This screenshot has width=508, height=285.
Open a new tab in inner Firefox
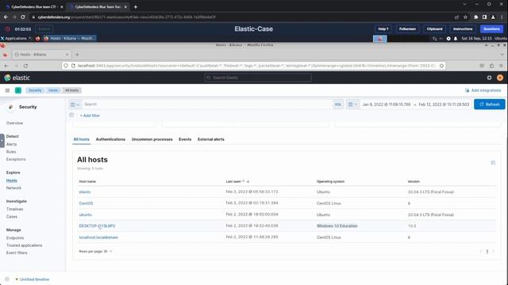(x=77, y=55)
